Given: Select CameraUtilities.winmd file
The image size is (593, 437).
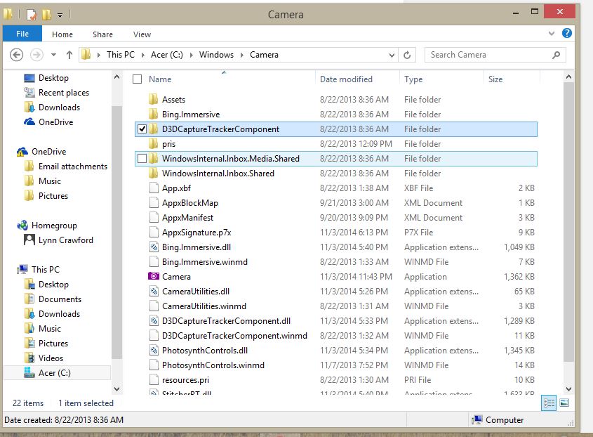Looking at the screenshot, I should click(x=336, y=306).
